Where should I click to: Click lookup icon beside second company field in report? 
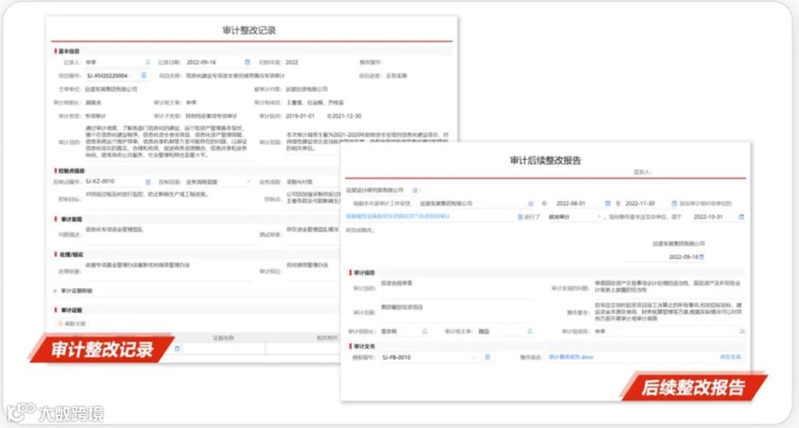tap(530, 204)
